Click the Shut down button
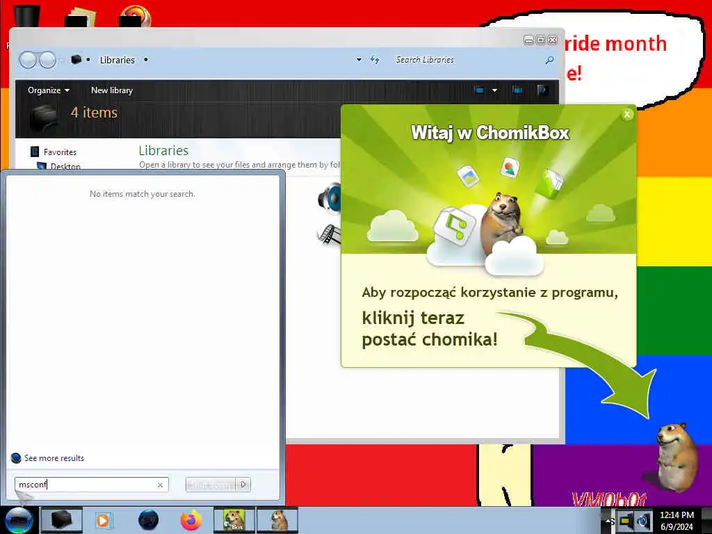Viewport: 712px width, 534px height. (x=211, y=485)
